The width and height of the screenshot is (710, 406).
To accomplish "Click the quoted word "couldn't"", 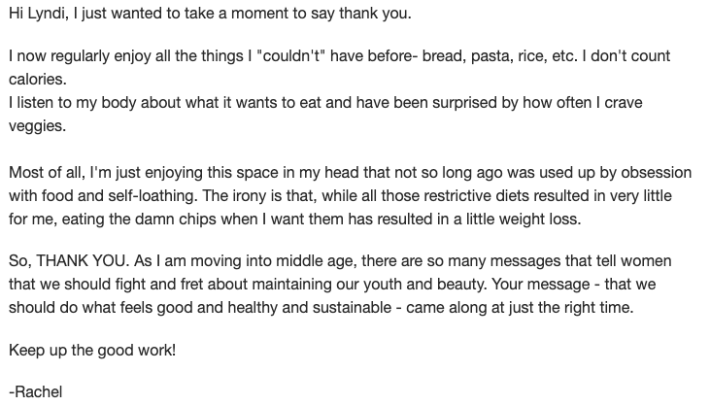I will click(290, 56).
